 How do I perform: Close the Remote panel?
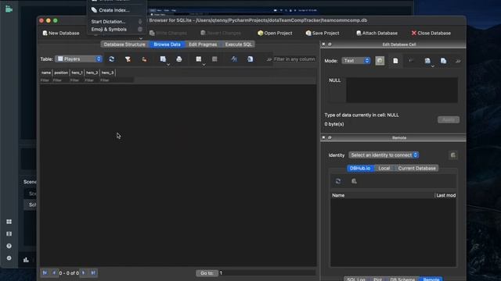click(323, 137)
